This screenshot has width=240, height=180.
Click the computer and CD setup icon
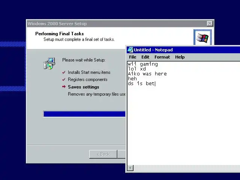[x=49, y=63]
